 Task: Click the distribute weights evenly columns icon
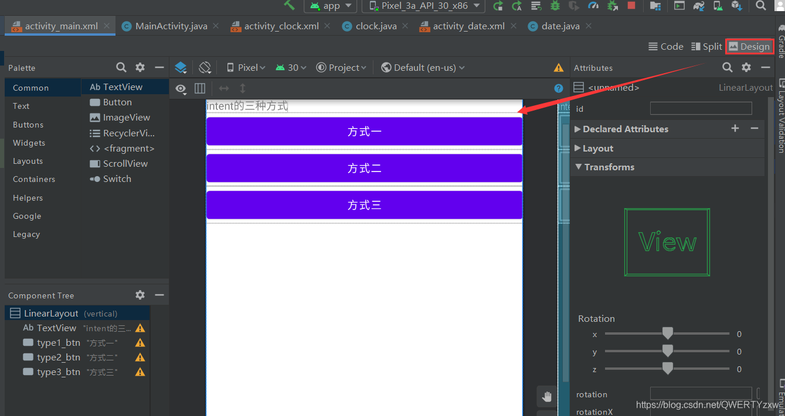point(200,88)
